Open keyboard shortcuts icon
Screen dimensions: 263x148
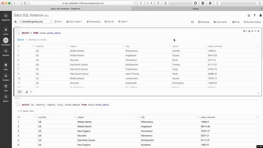coord(192,22)
